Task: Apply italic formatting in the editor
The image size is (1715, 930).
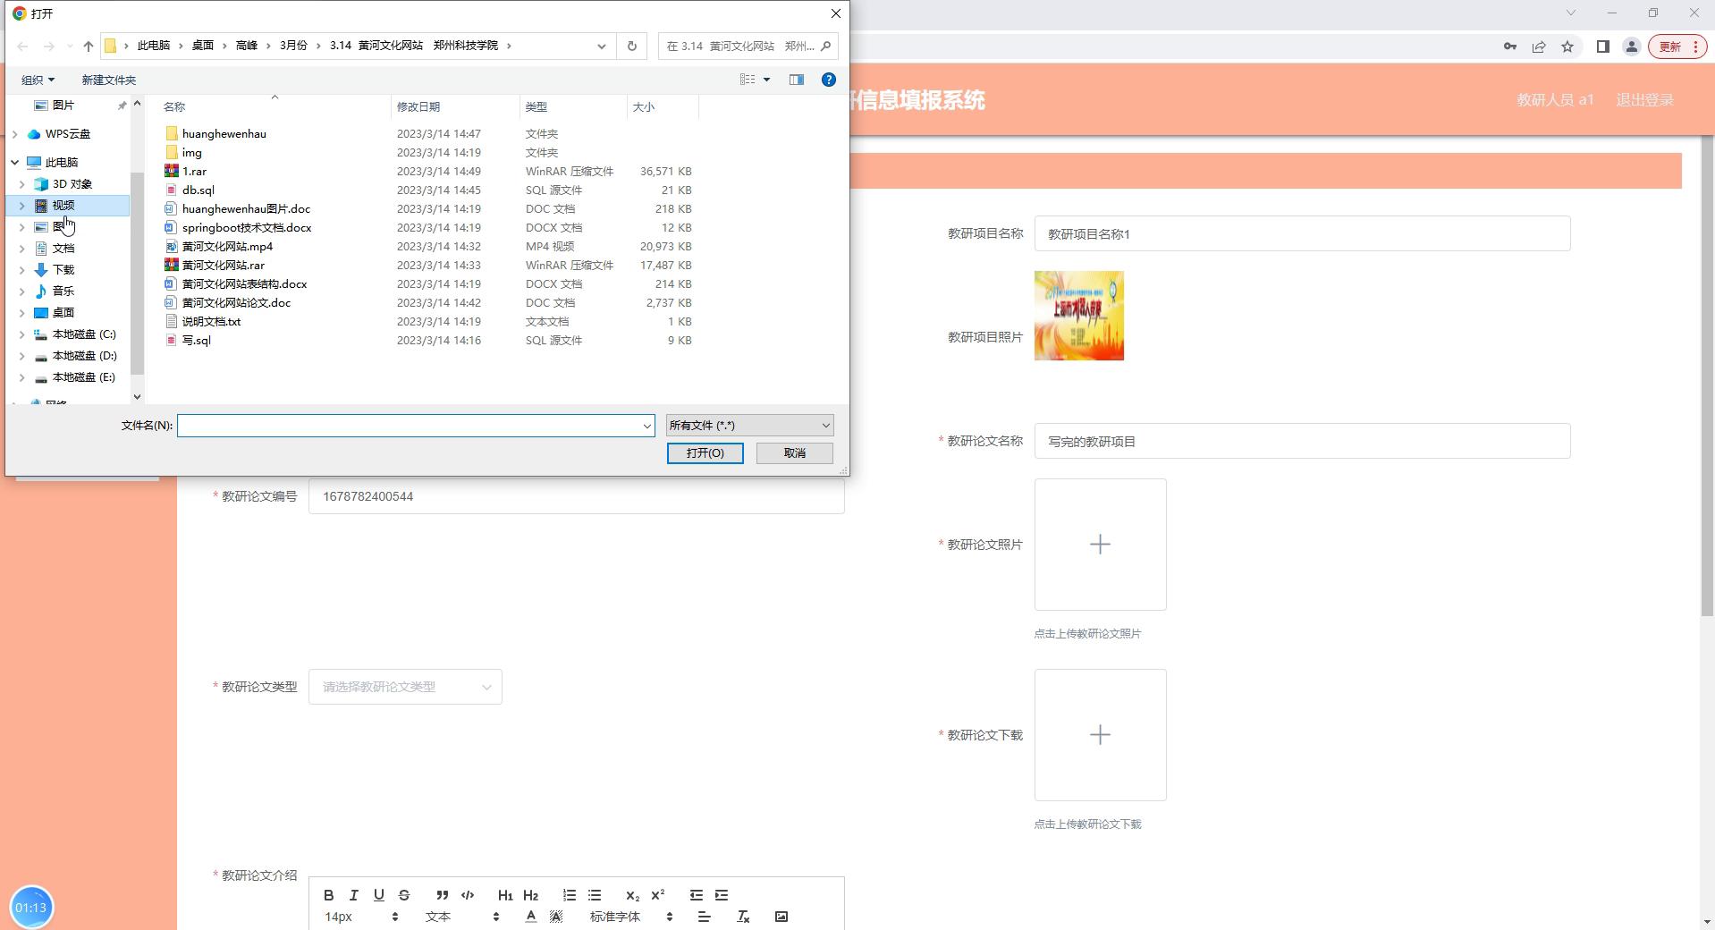Action: pyautogui.click(x=353, y=895)
